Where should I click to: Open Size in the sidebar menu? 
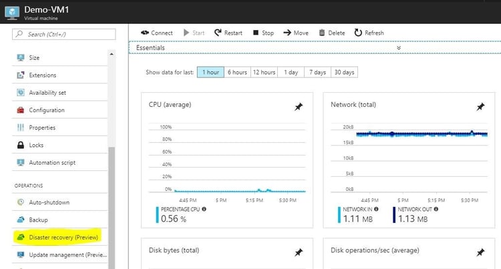(59, 58)
